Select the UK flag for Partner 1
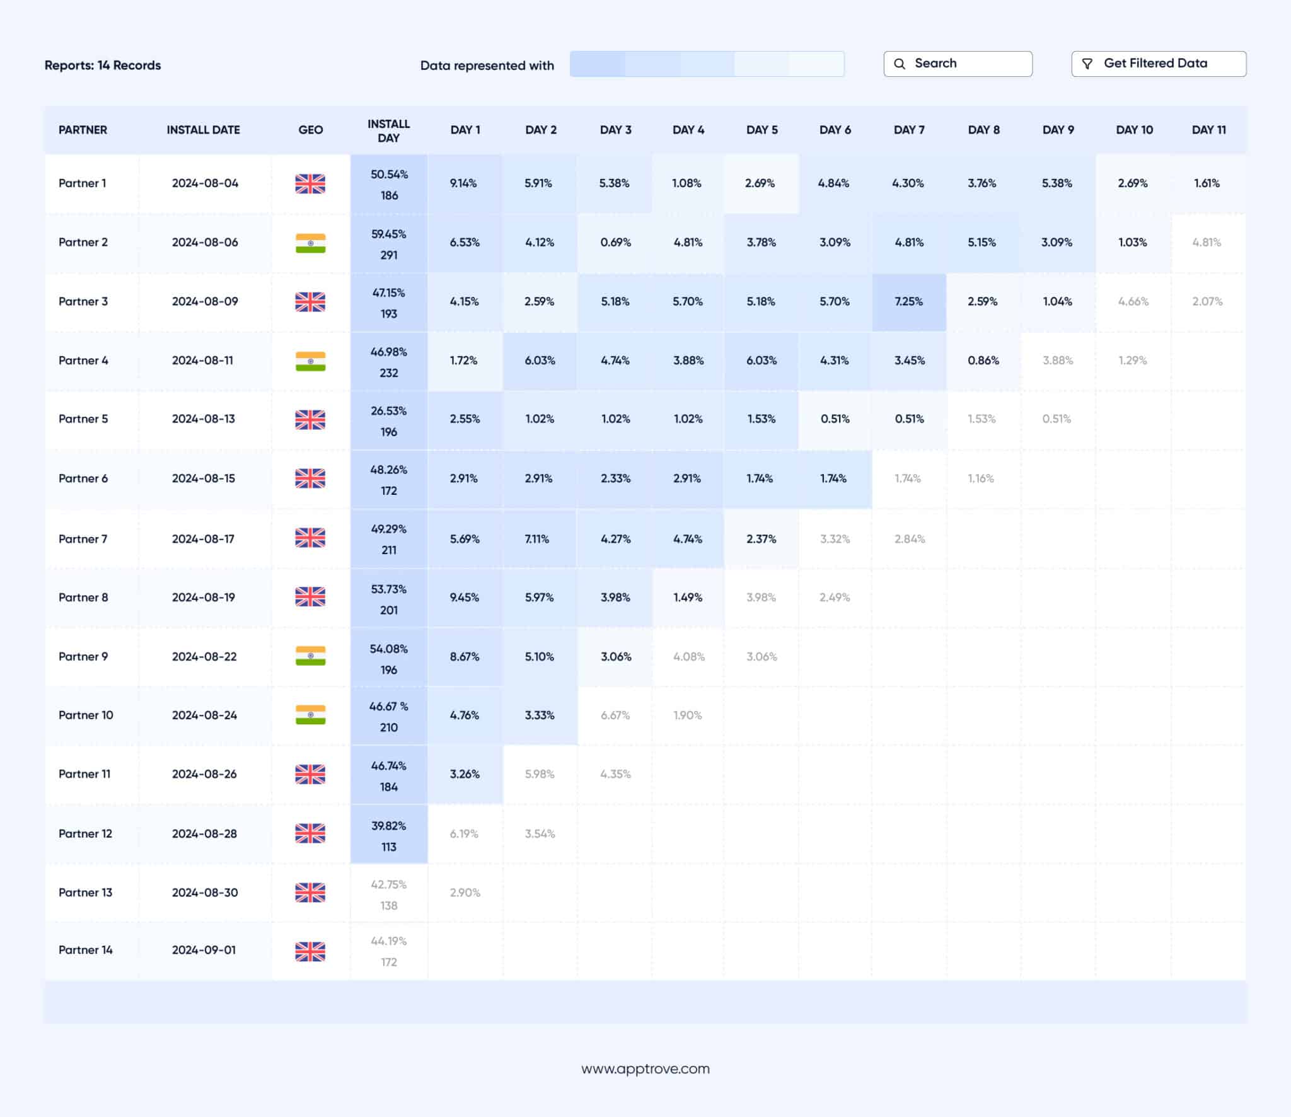 coord(310,183)
